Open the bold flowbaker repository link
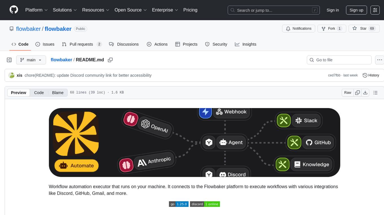This screenshot has height=215, width=384. (x=58, y=29)
